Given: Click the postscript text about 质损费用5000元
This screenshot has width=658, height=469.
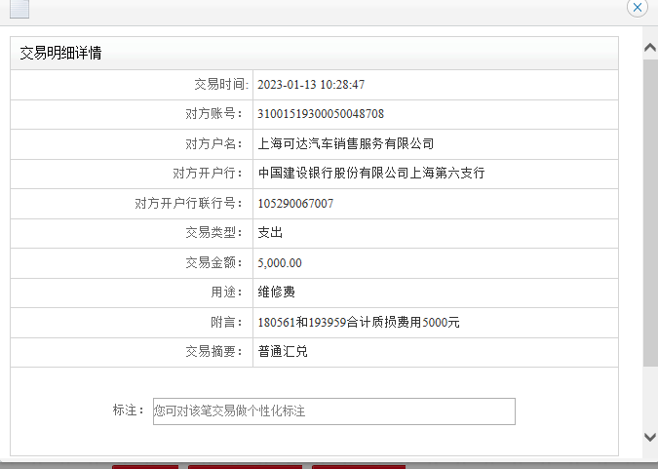Looking at the screenshot, I should [358, 323].
